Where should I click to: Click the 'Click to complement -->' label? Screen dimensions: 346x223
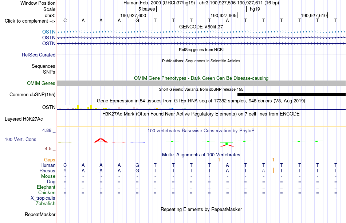(30, 21)
